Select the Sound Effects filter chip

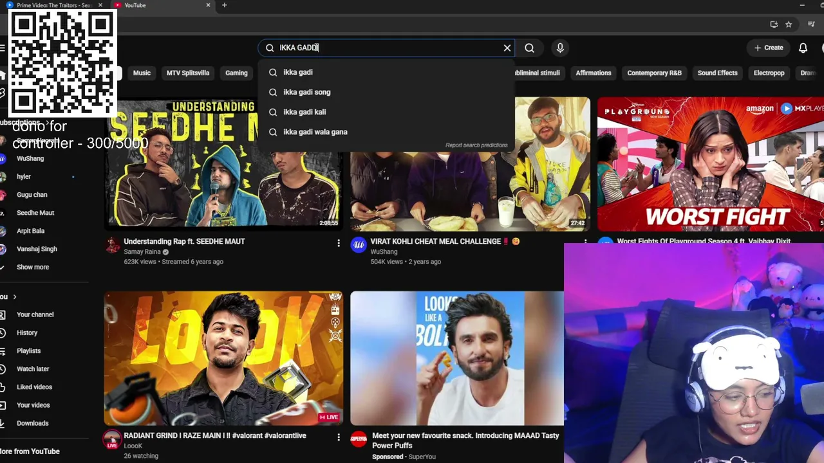point(717,73)
